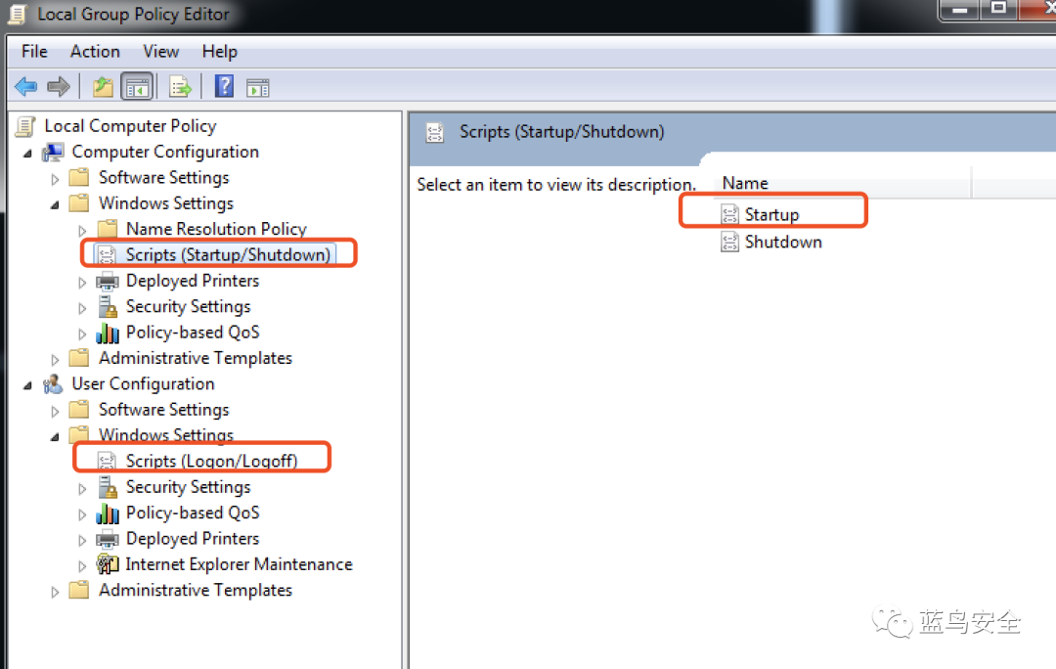Select Scripts (Startup/Shutdown) tree item
Image resolution: width=1056 pixels, height=669 pixels.
(228, 254)
